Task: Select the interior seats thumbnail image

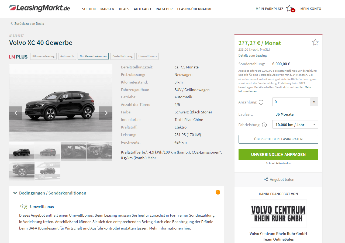Action: click(x=73, y=152)
